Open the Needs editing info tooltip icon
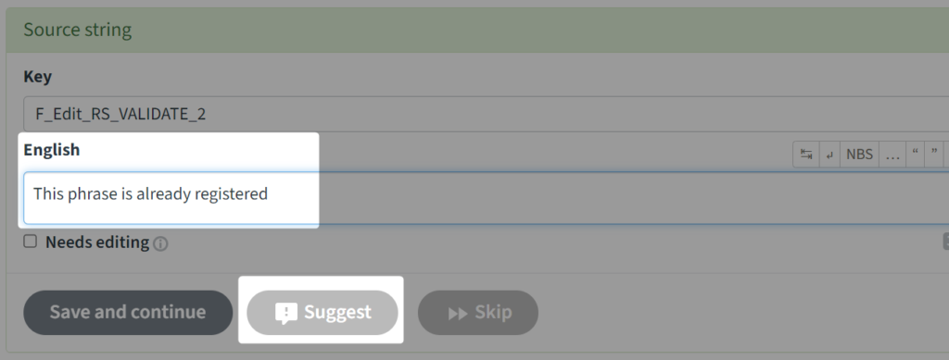 click(160, 244)
